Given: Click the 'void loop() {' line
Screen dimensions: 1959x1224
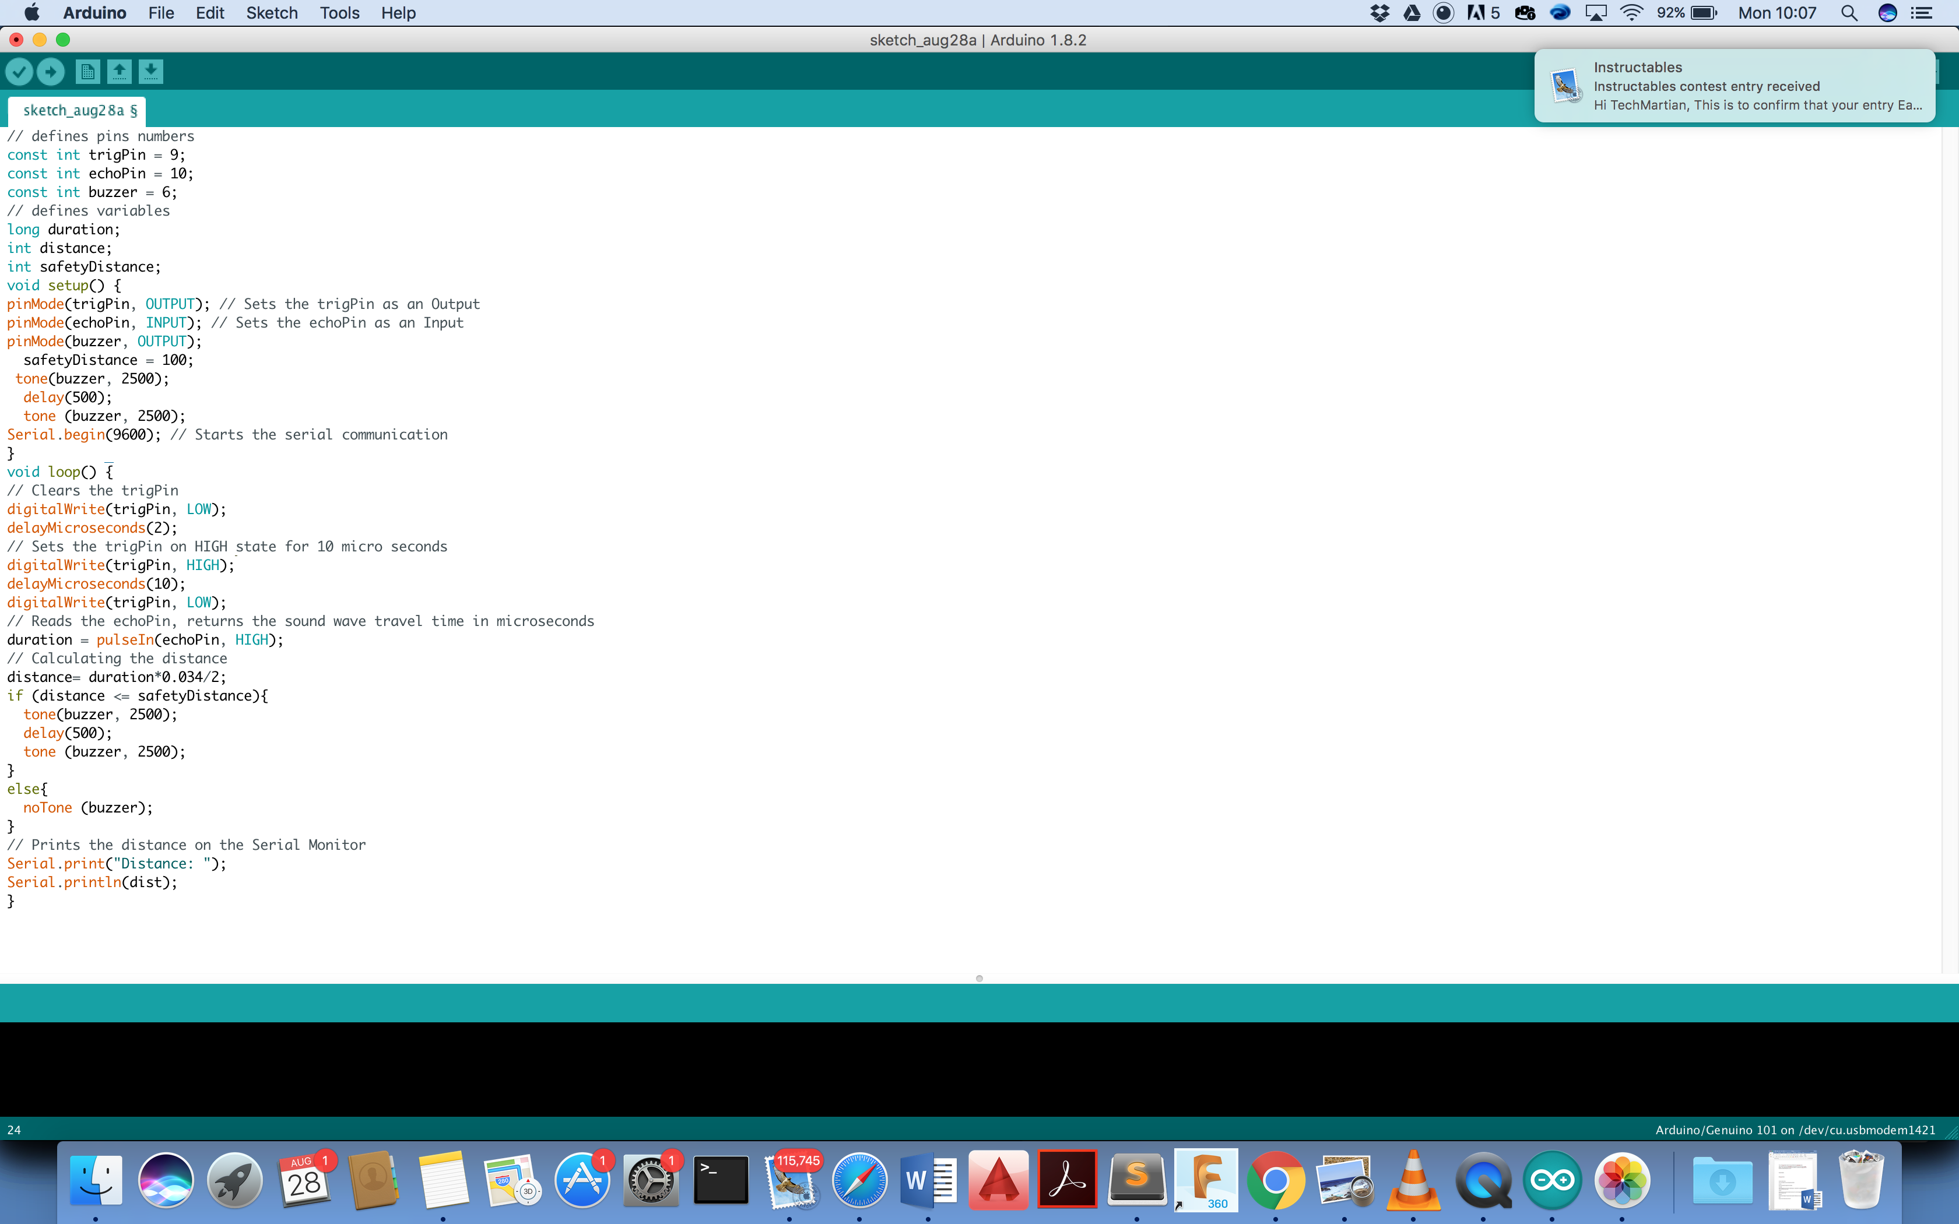Looking at the screenshot, I should pyautogui.click(x=60, y=471).
